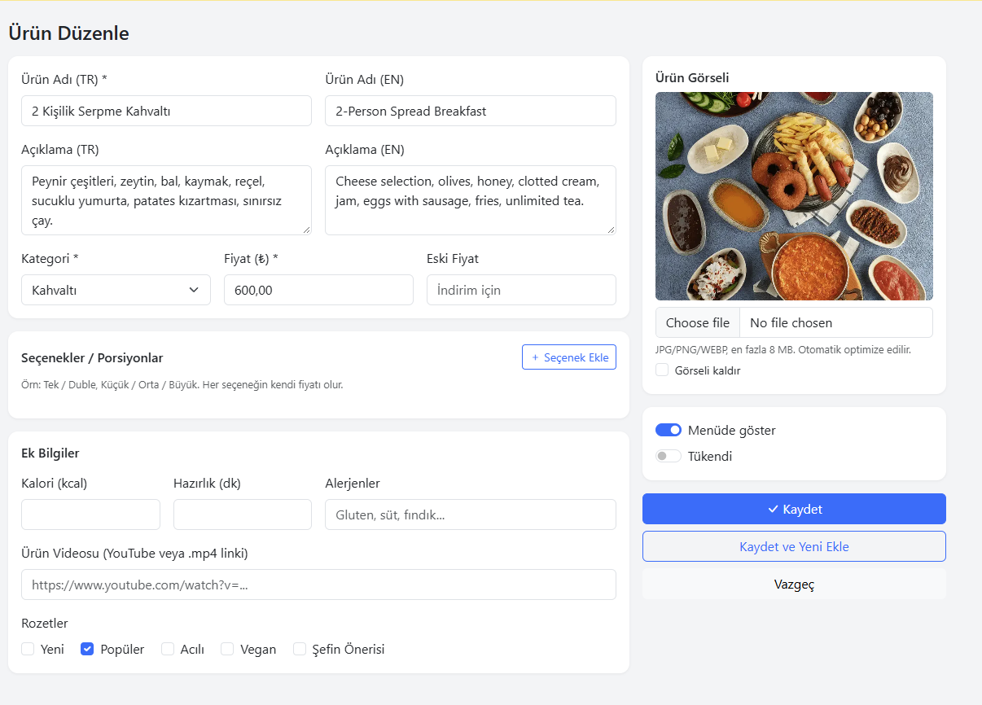Click the 'Örn: Tek / Duble' hint text

[182, 384]
